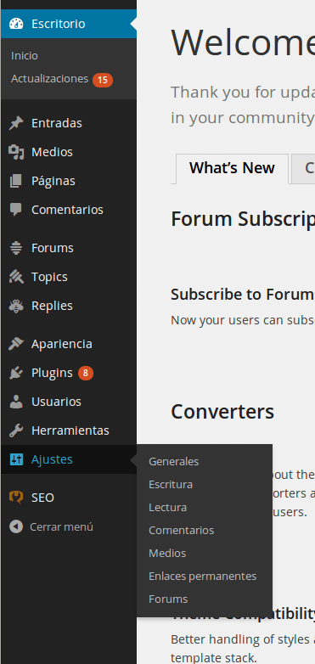The height and width of the screenshot is (664, 315).
Task: Click the Usuarios person icon
Action: (16, 402)
